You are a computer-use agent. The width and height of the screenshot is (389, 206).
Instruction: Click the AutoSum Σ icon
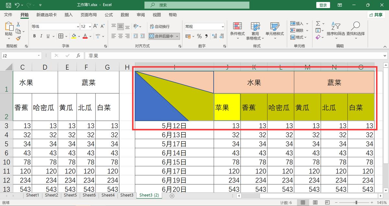click(x=318, y=23)
